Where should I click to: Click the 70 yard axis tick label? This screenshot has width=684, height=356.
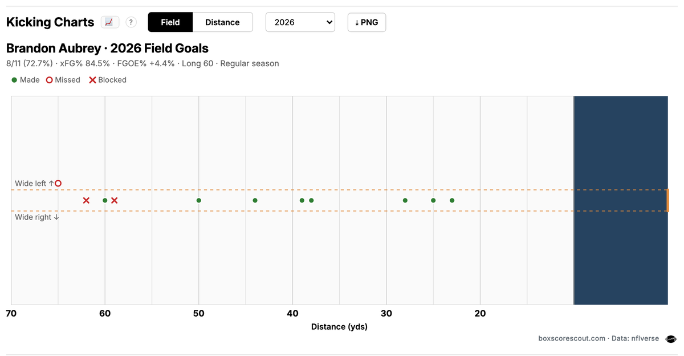click(11, 313)
